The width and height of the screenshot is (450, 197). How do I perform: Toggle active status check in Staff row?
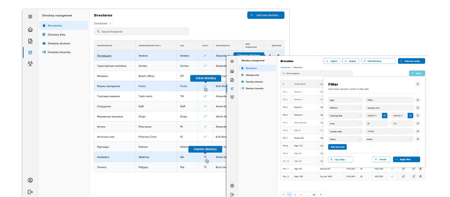(205, 106)
